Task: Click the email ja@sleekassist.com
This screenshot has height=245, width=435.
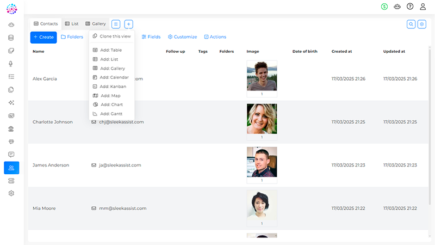Action: [120, 165]
